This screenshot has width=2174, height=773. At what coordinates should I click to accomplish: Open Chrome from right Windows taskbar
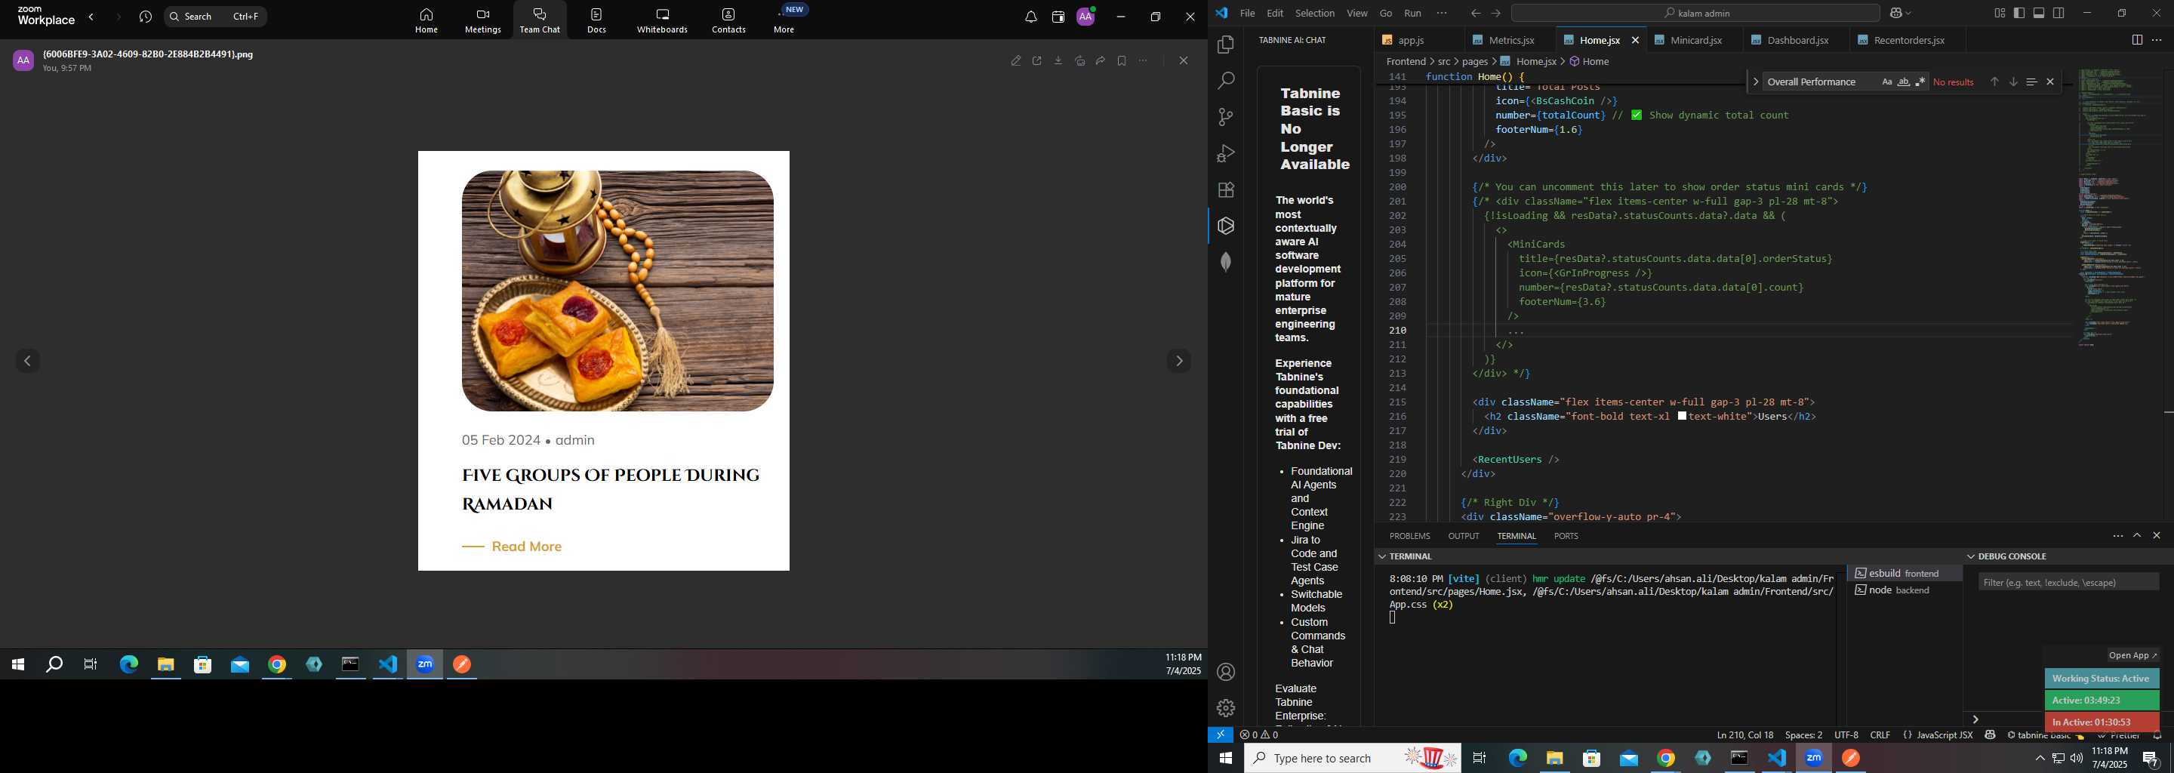tap(1666, 759)
